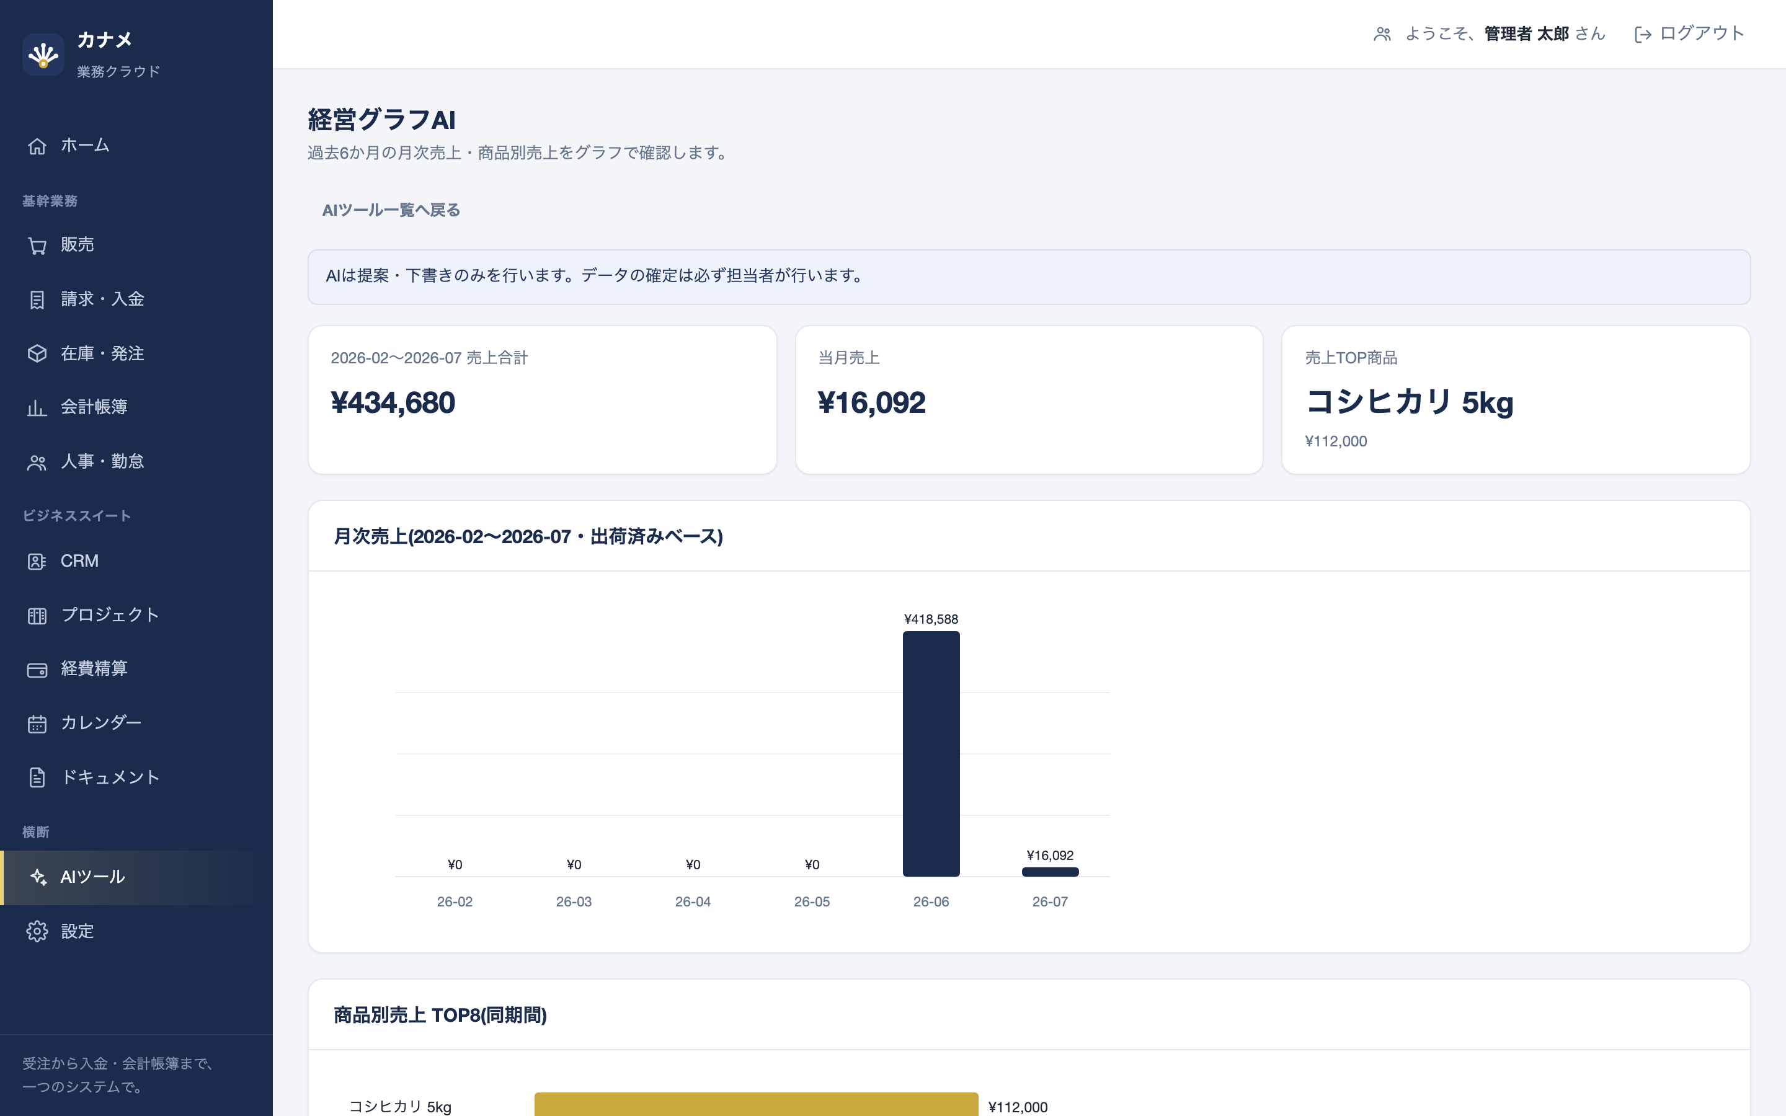Open ホーム in the sidebar
This screenshot has height=1116, width=1786.
[136, 146]
